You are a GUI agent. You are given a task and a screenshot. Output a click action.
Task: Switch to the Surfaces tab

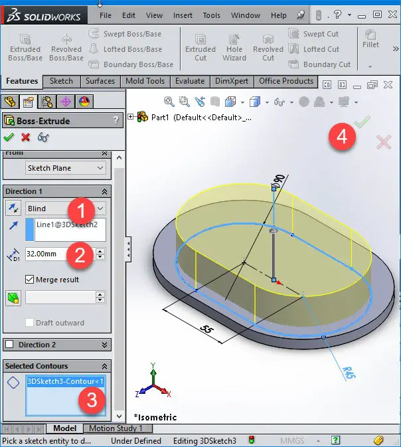pyautogui.click(x=100, y=81)
